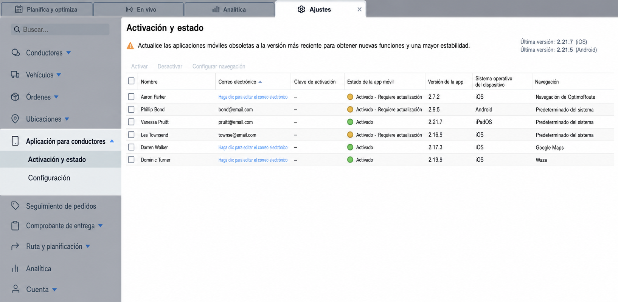Check Dominic Turner's row checkbox
Image resolution: width=618 pixels, height=302 pixels.
131,160
